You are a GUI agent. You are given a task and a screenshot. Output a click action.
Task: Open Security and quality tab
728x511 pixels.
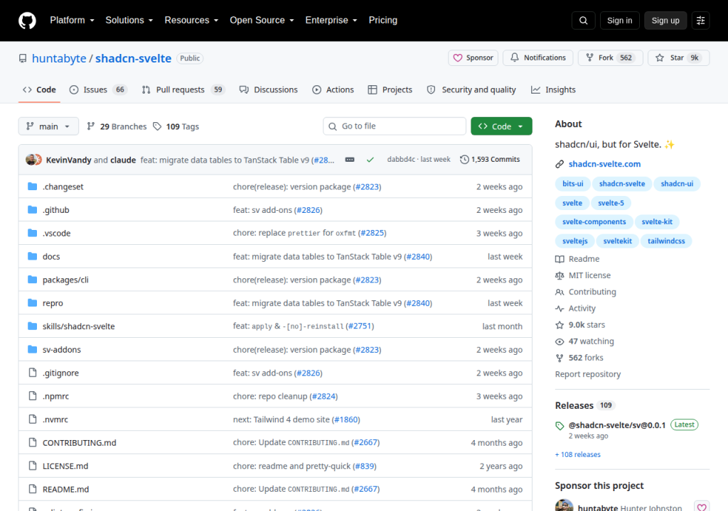tap(471, 90)
